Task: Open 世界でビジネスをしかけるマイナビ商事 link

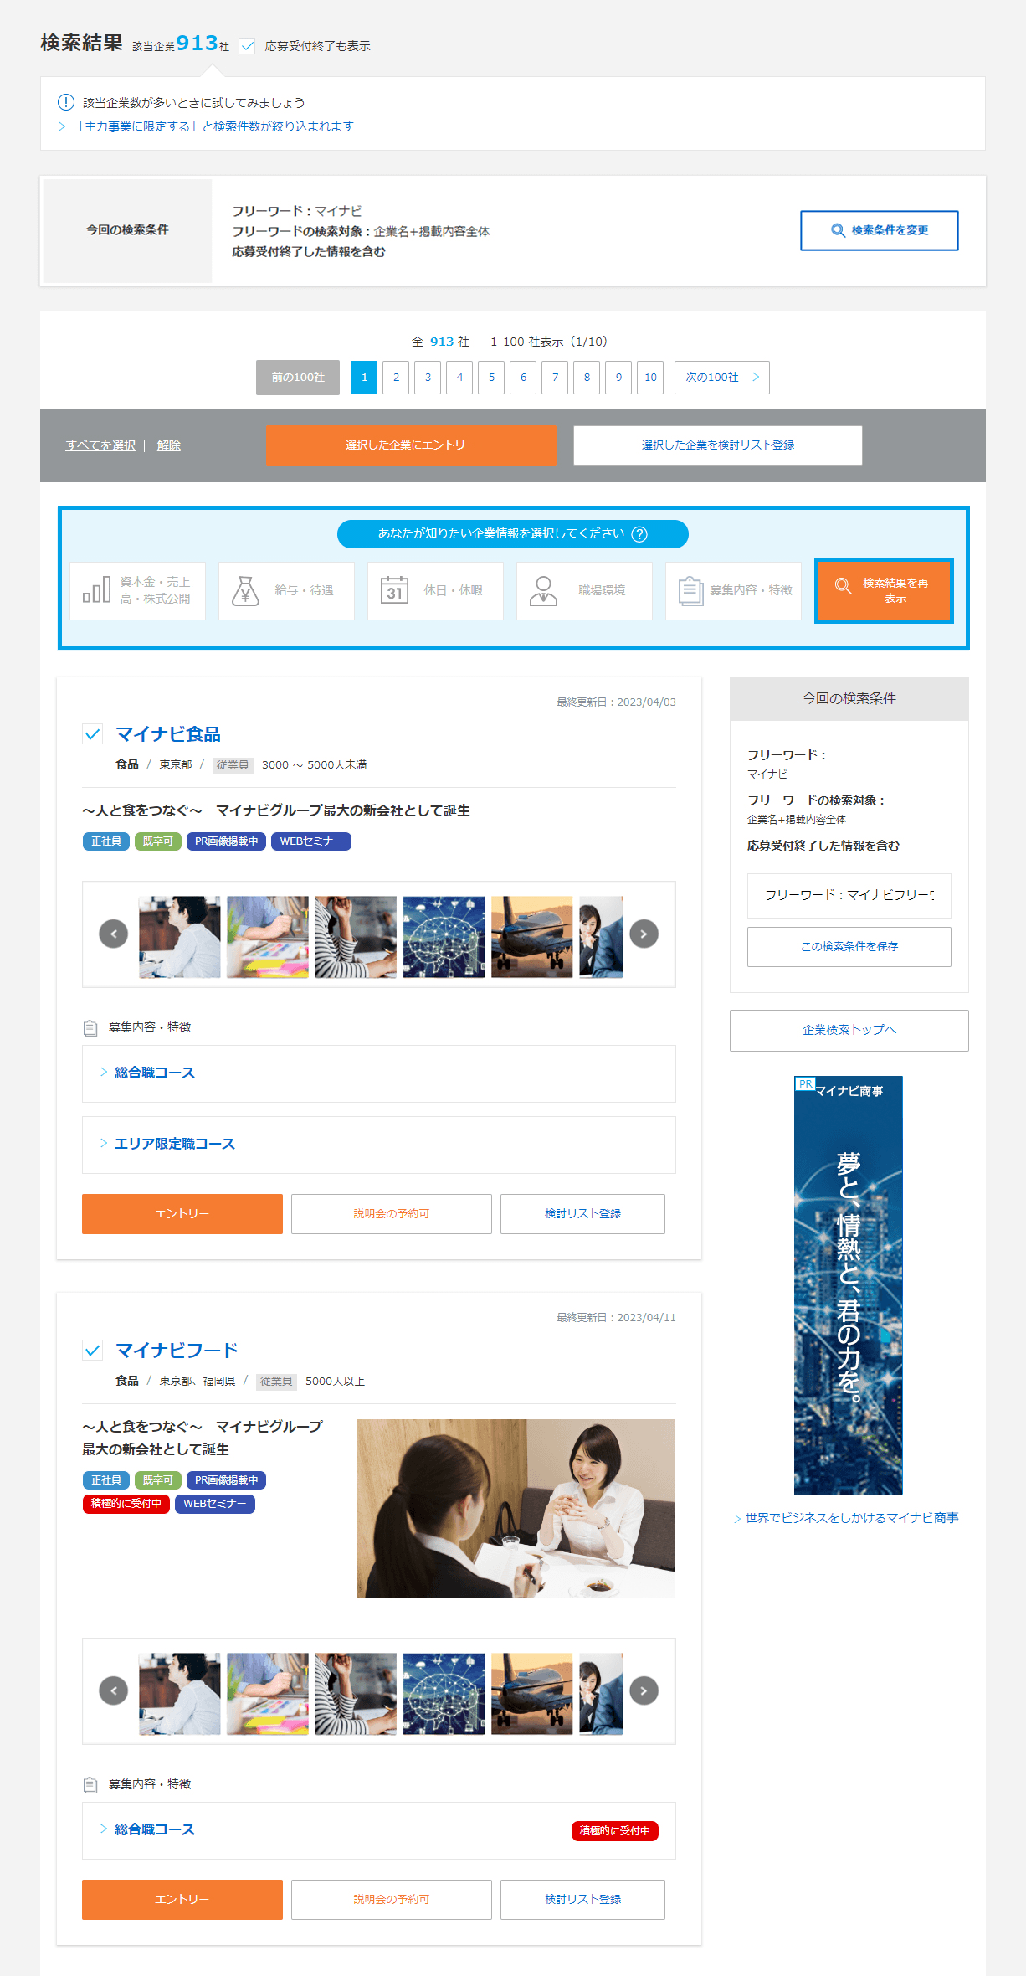Action: click(x=852, y=1518)
